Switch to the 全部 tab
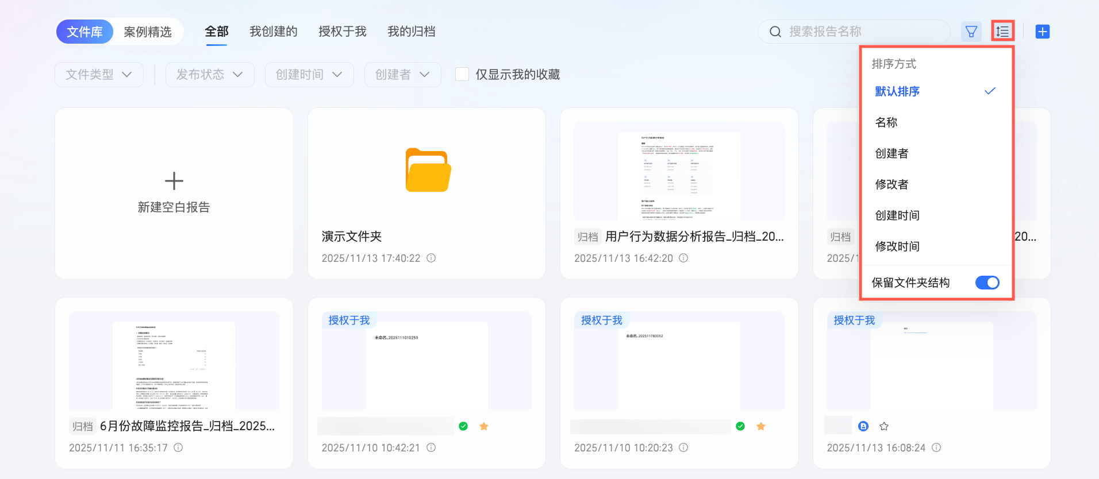1099x479 pixels. click(217, 32)
